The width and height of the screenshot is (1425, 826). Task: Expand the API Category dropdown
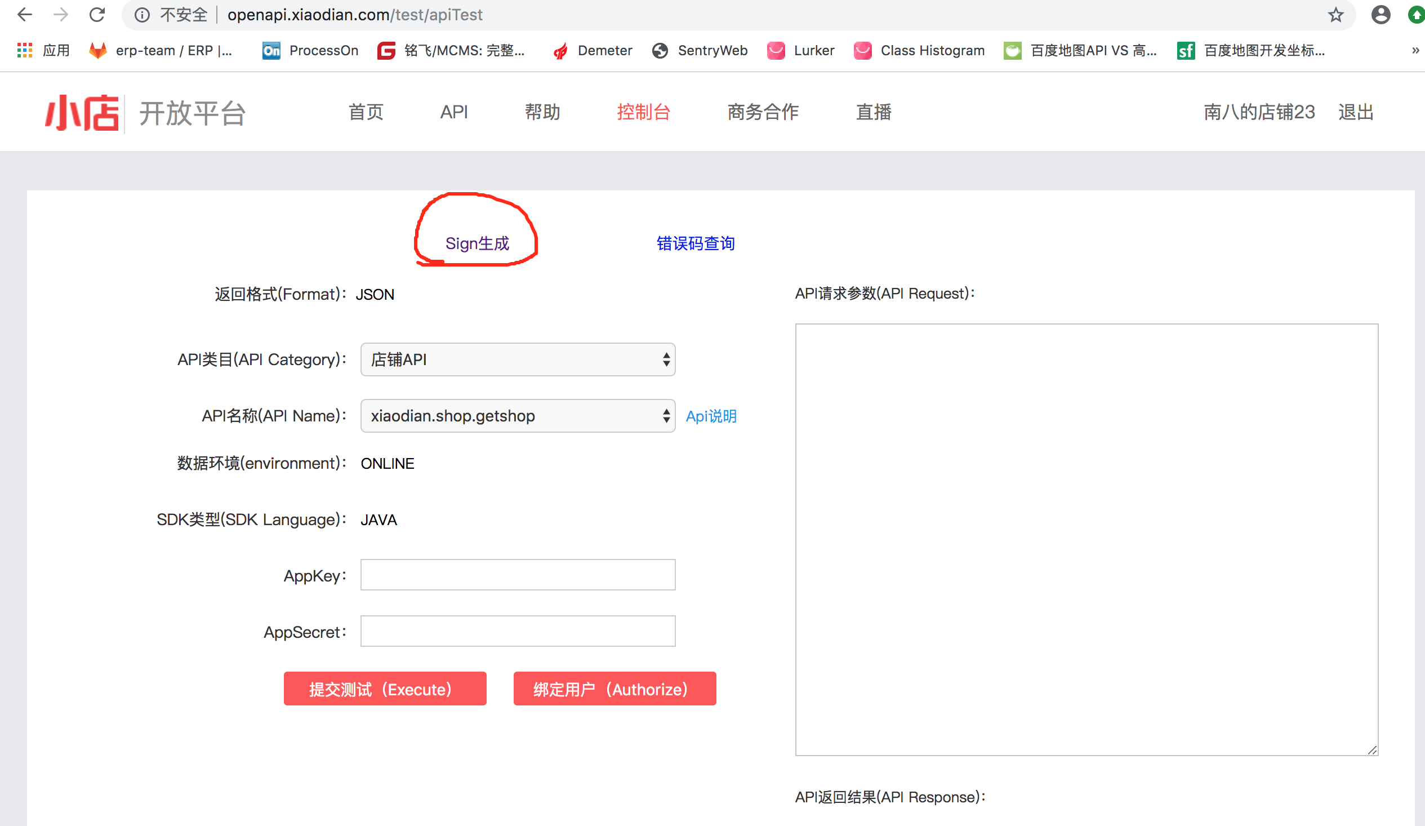tap(518, 359)
